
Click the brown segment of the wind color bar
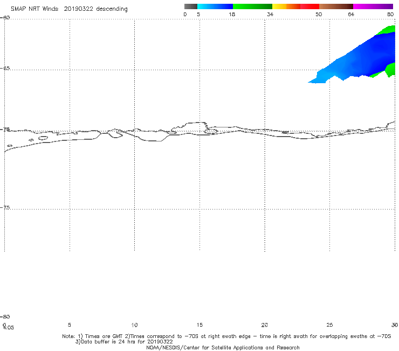pos(336,6)
